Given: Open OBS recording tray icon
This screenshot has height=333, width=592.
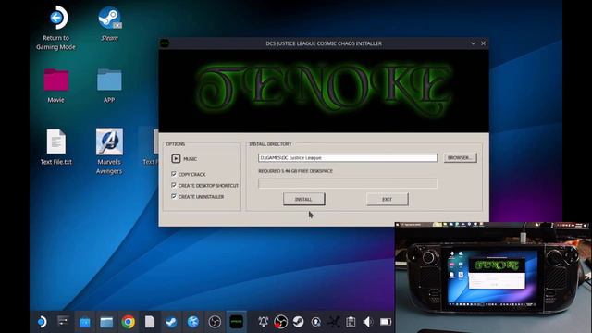Looking at the screenshot, I should tap(280, 322).
